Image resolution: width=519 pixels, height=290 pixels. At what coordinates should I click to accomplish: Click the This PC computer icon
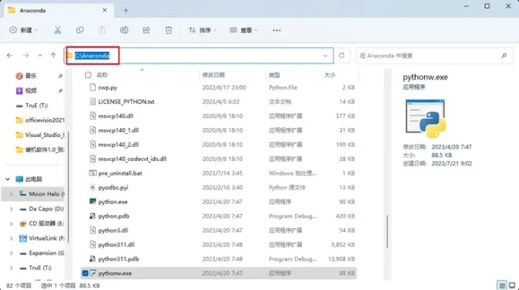point(19,179)
